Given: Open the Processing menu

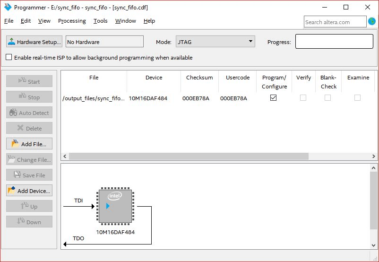Looking at the screenshot, I should pos(72,21).
